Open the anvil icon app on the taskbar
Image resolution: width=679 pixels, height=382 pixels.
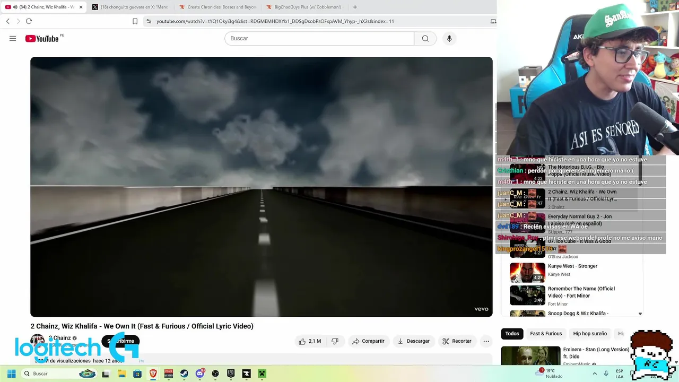[247, 374]
